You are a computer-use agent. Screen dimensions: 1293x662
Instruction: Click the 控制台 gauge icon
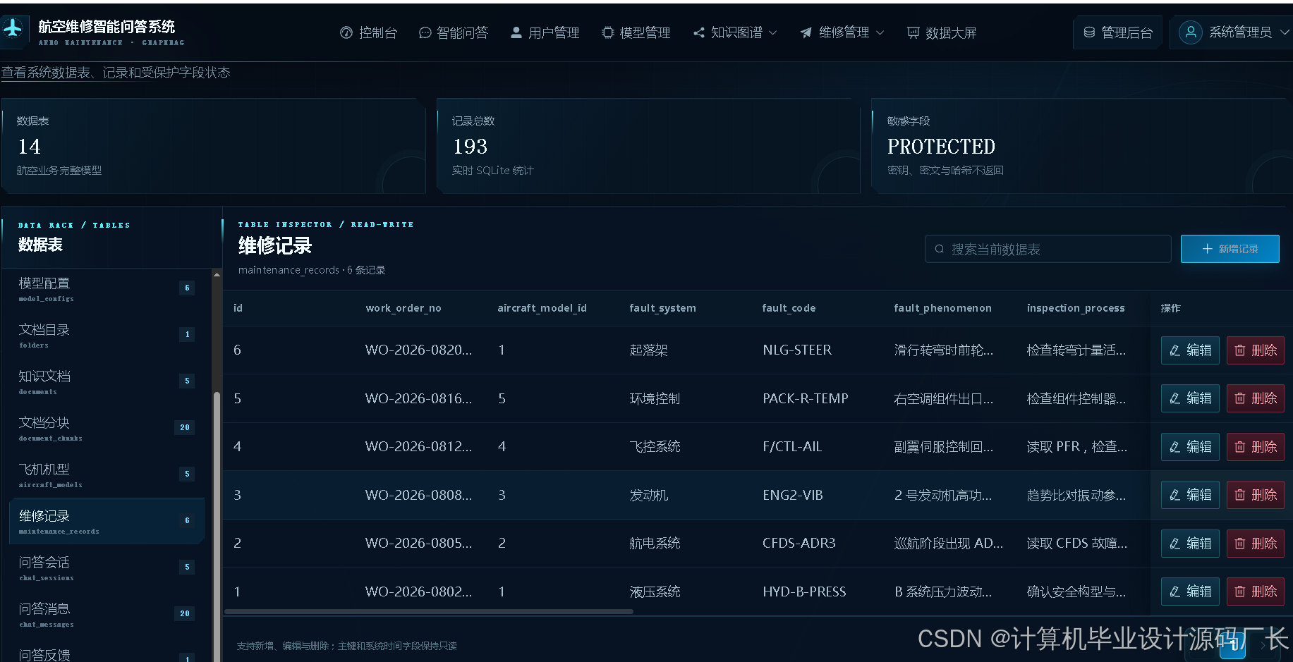(346, 32)
